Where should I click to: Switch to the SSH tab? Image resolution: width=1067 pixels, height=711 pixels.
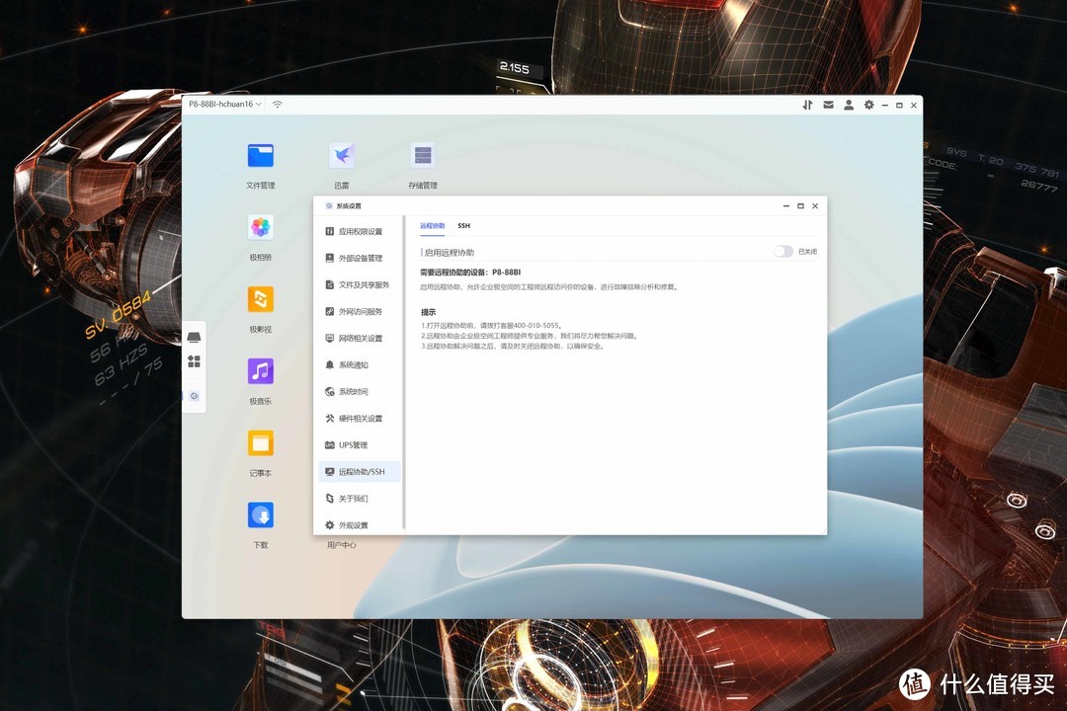pos(463,225)
